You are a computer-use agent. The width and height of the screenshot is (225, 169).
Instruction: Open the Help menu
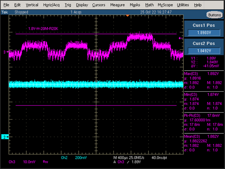click(x=198, y=5)
